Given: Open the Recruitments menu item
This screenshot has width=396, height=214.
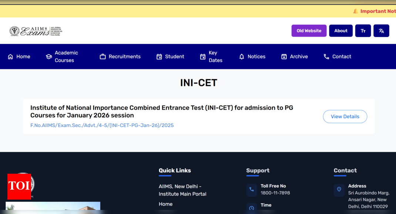Looking at the screenshot, I should tap(124, 57).
